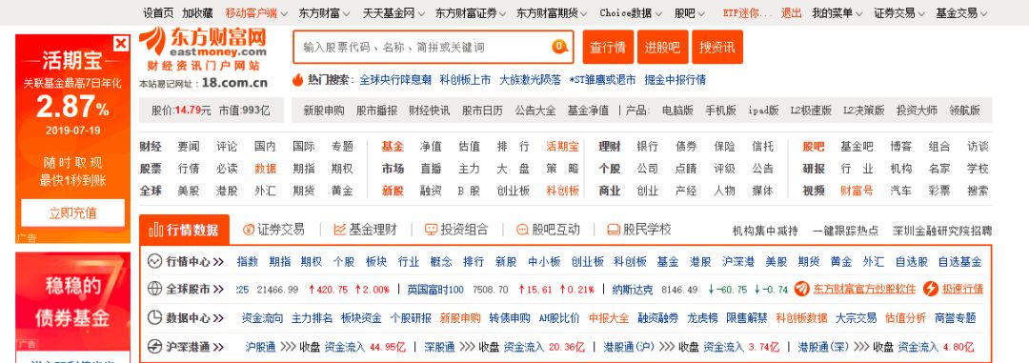1029x363 pixels.
Task: Click the 搜资讯 button
Action: (716, 48)
